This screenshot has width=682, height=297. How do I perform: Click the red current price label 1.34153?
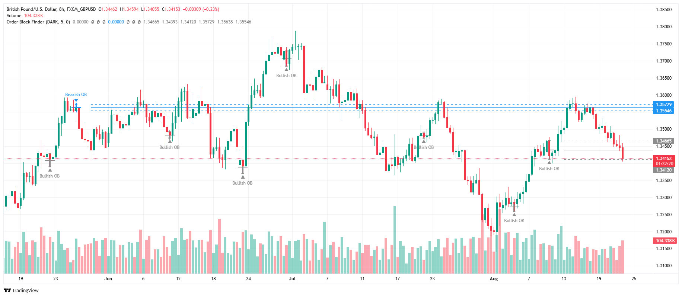click(664, 159)
